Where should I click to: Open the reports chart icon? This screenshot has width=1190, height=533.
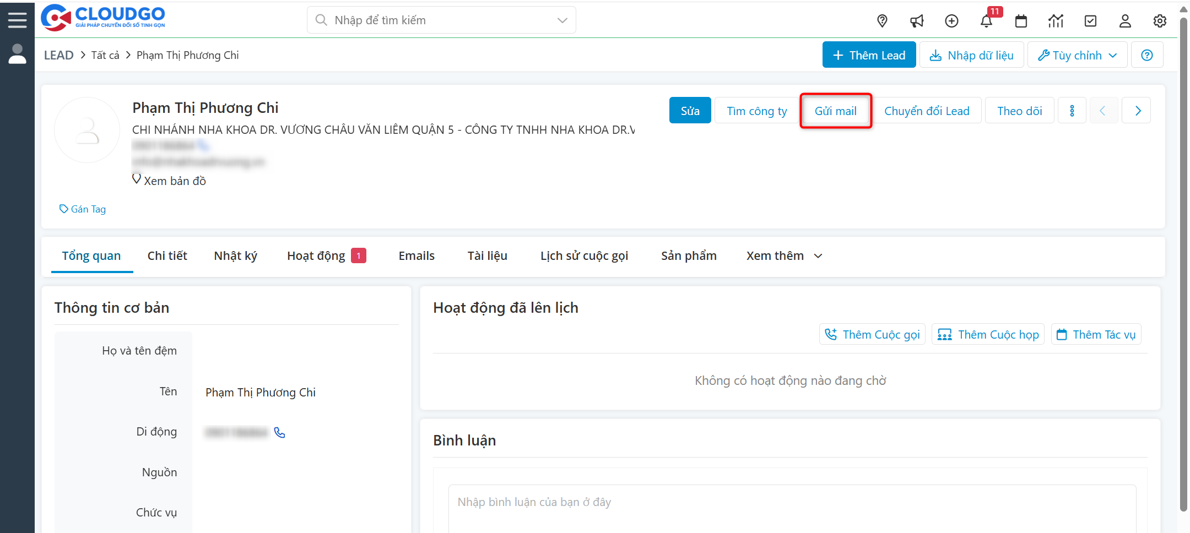point(1056,21)
